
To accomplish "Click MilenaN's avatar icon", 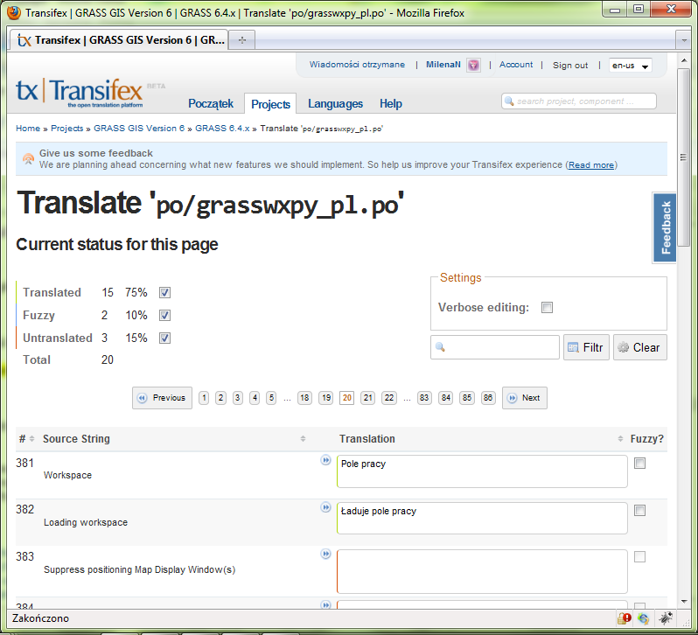I will coord(473,65).
